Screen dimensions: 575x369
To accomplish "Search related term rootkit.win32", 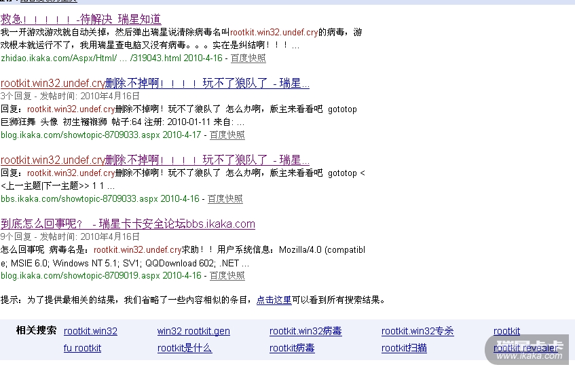I will pyautogui.click(x=90, y=331).
